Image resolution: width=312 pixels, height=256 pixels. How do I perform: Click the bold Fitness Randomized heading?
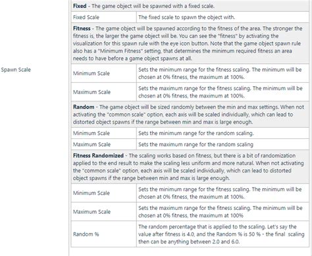coord(98,155)
